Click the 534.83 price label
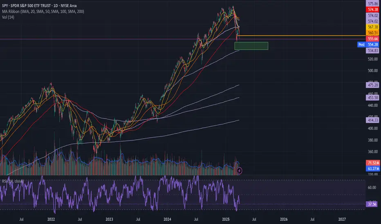The image size is (381, 224). [x=373, y=51]
